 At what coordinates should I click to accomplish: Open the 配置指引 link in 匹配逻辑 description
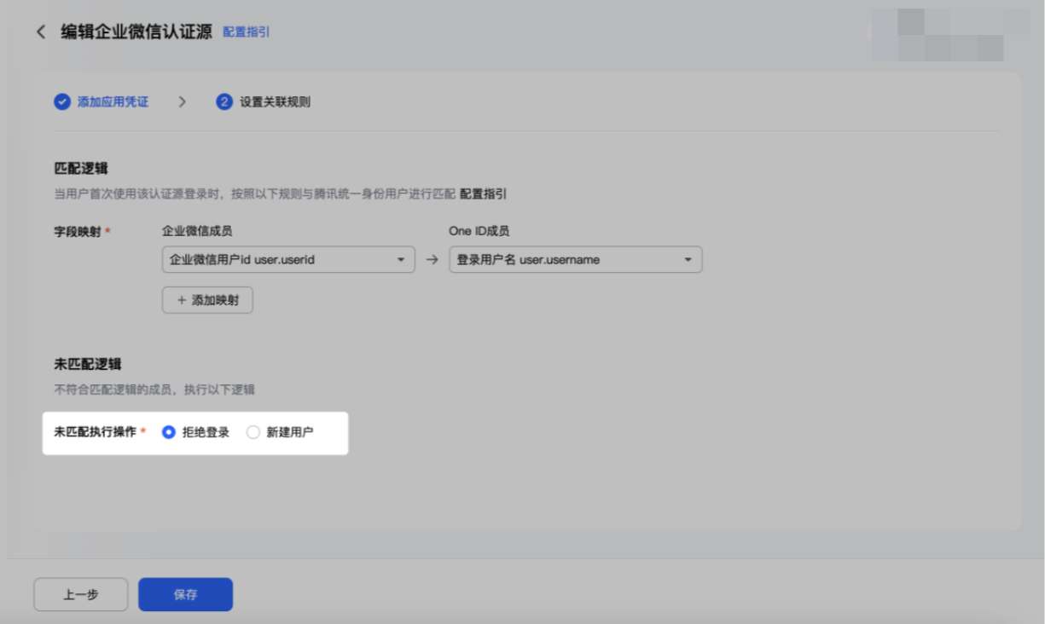coord(483,194)
